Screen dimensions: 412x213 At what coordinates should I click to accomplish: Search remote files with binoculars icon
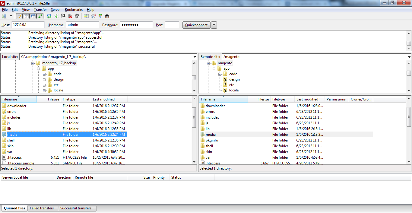107,16
